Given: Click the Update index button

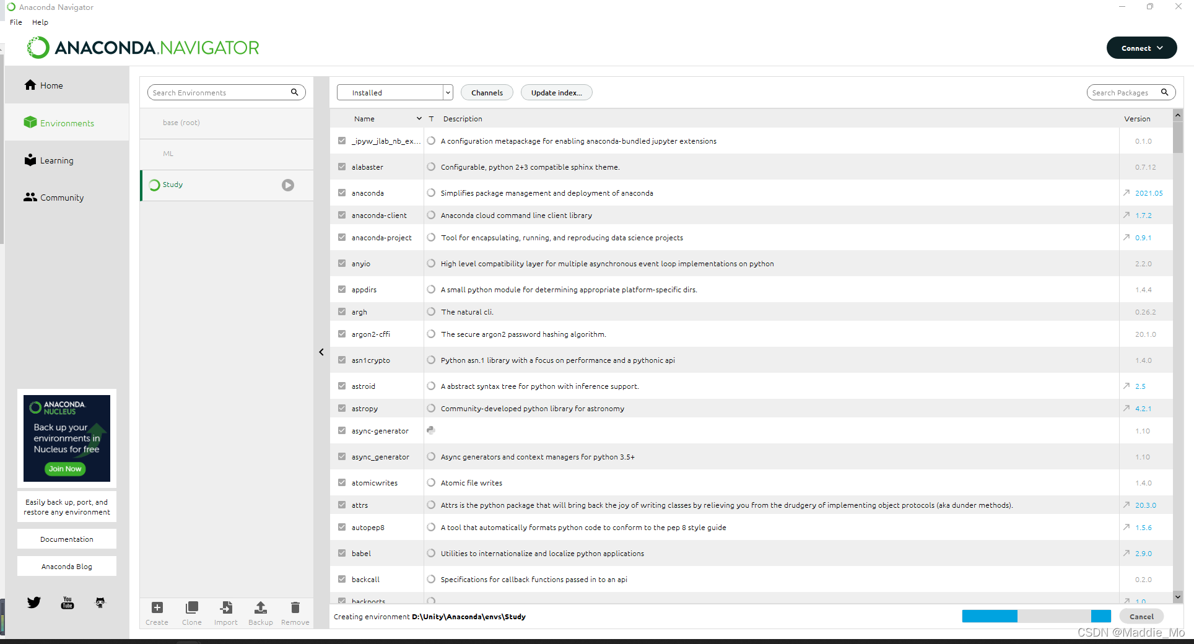Looking at the screenshot, I should pyautogui.click(x=556, y=92).
